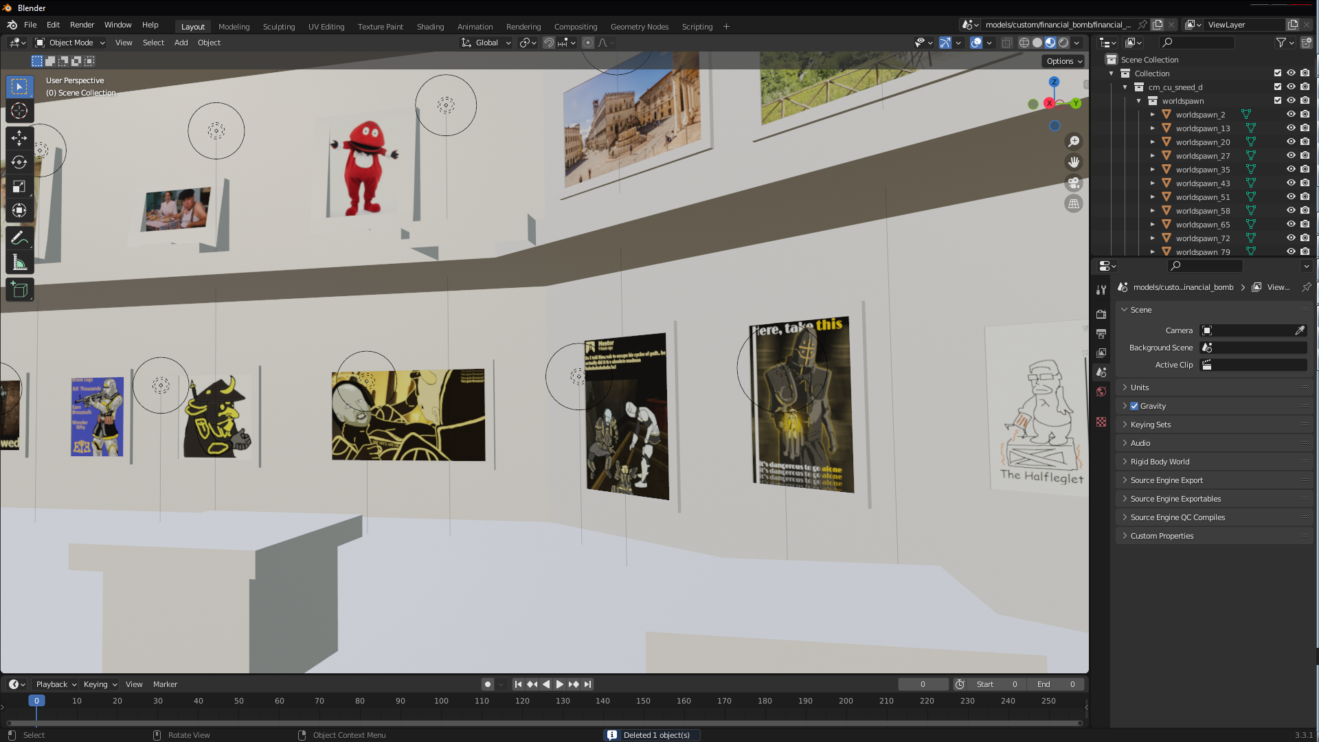Activate the Cursor tool

click(x=19, y=111)
